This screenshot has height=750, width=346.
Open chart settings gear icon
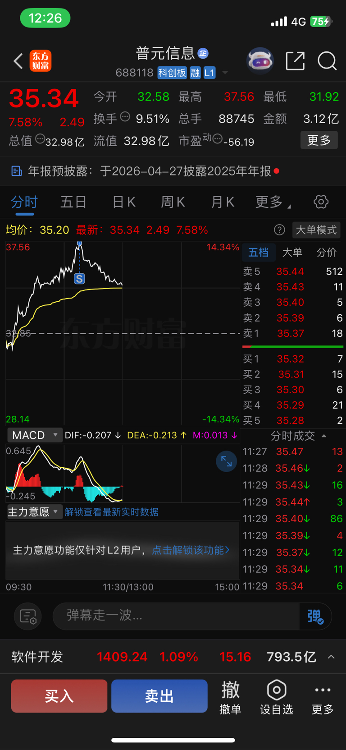pyautogui.click(x=321, y=202)
